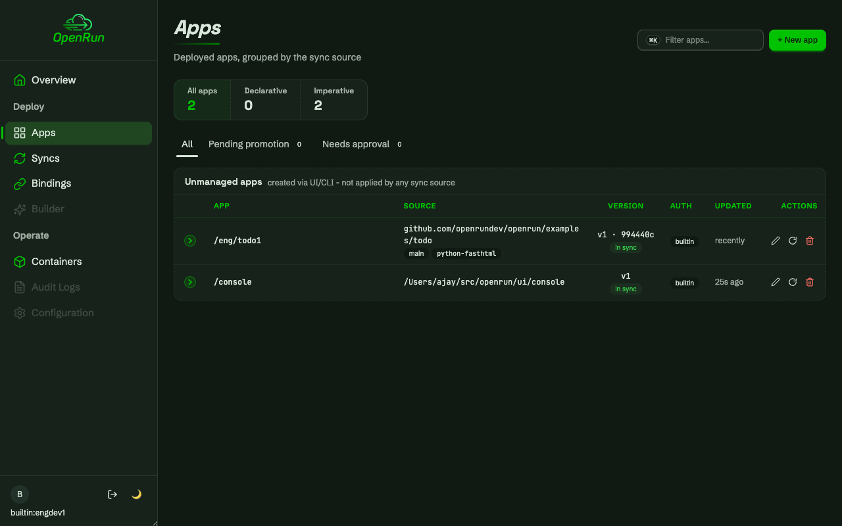This screenshot has width=842, height=526.
Task: Click the v1 · 994440c version text
Action: coord(626,235)
